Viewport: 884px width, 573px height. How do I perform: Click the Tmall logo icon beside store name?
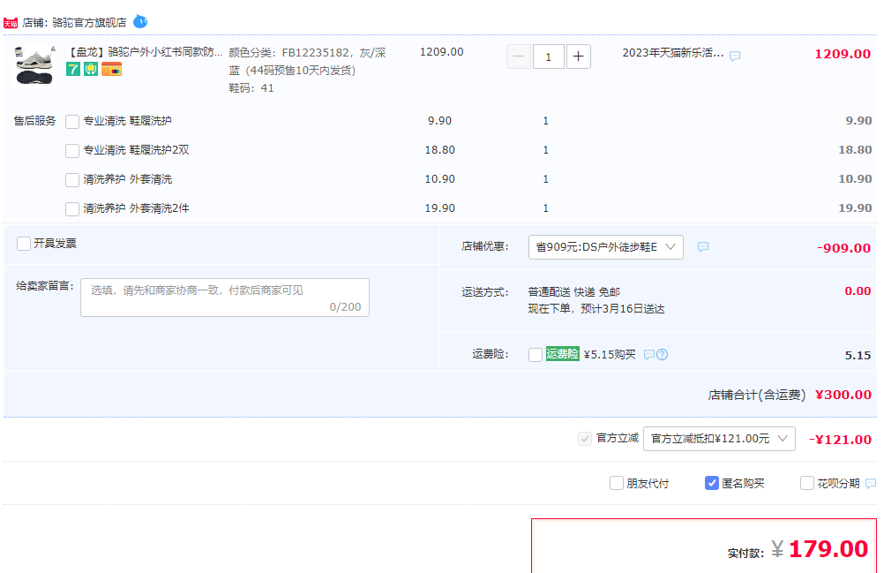click(x=11, y=23)
